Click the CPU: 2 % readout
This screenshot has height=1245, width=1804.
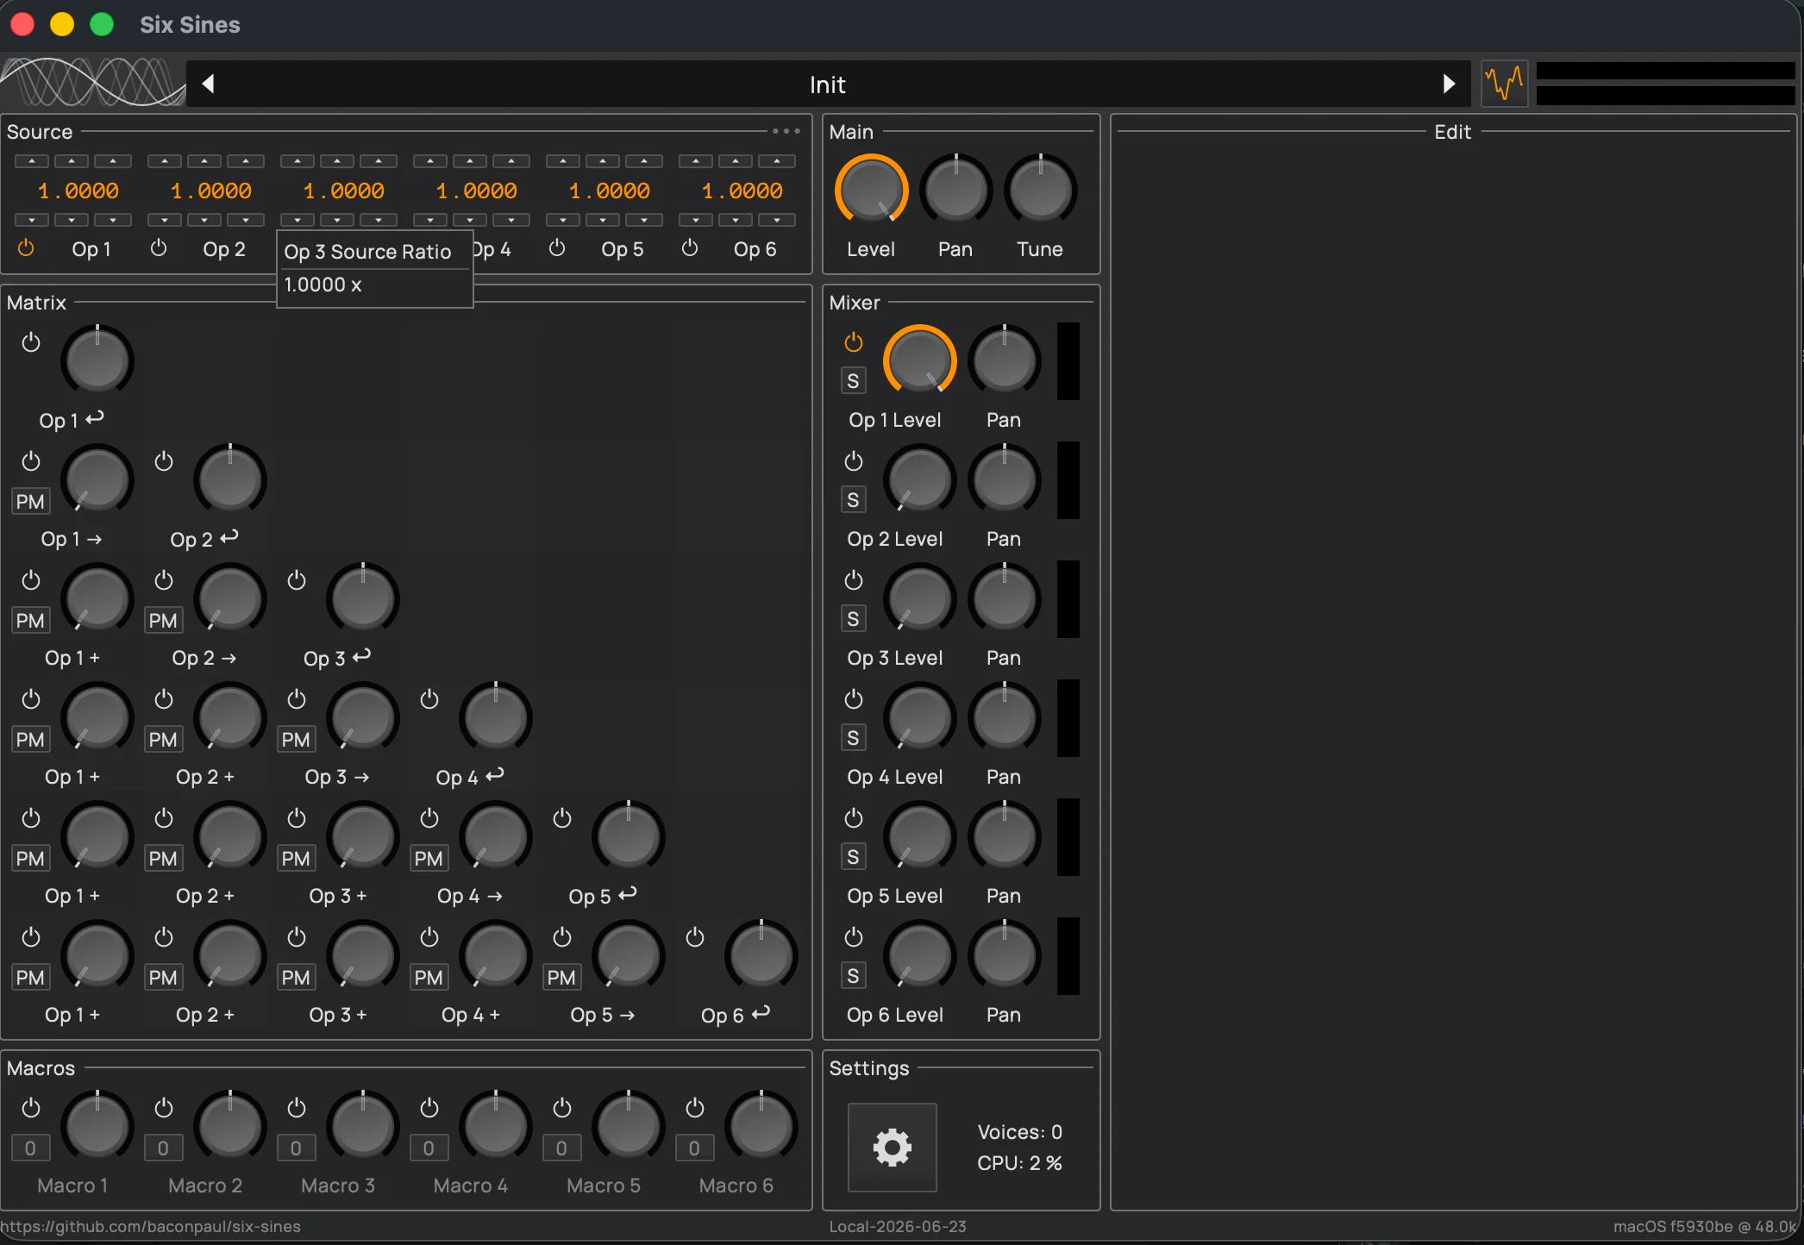point(1019,1163)
